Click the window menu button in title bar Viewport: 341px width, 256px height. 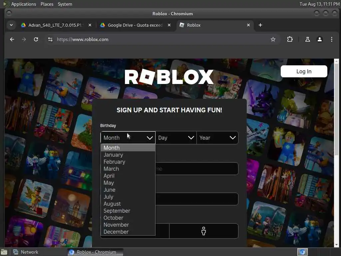[9, 13]
